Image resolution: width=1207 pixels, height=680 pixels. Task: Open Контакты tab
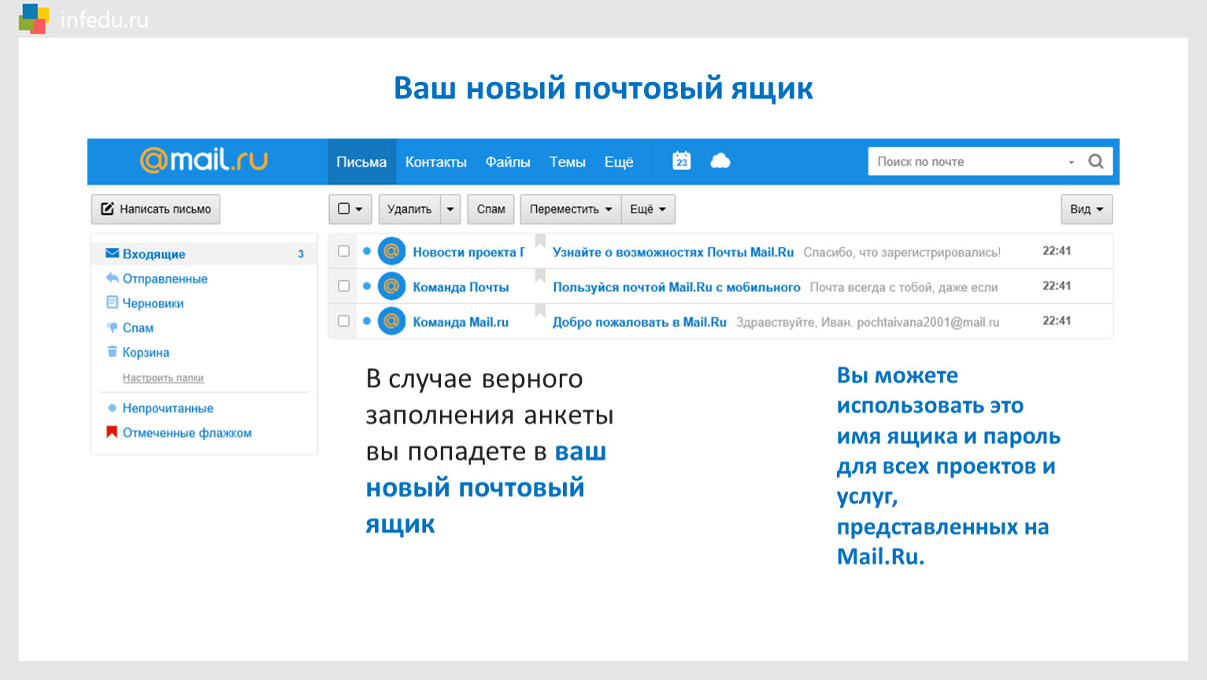tap(435, 162)
